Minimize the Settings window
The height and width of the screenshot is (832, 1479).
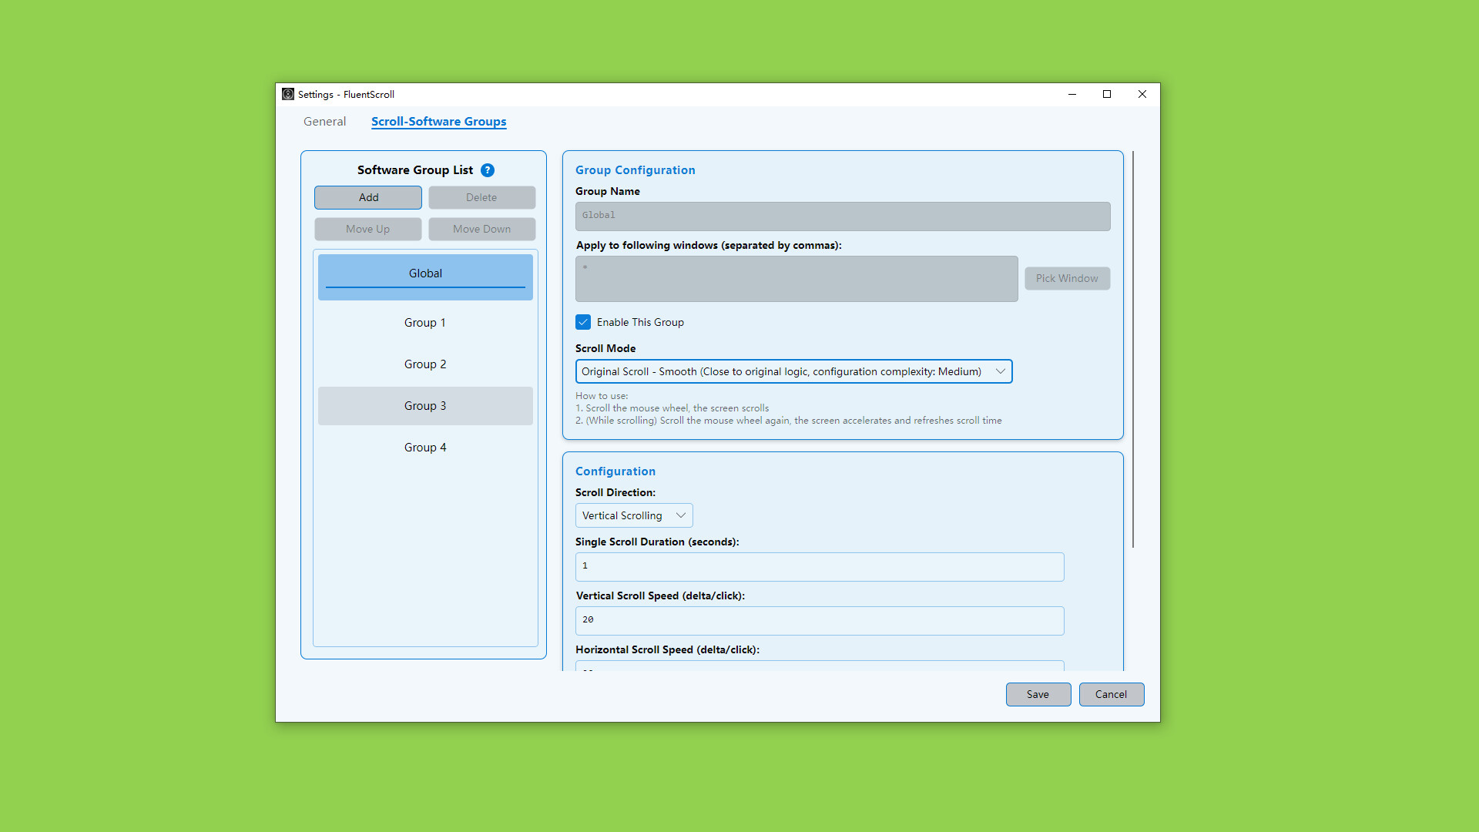tap(1072, 94)
